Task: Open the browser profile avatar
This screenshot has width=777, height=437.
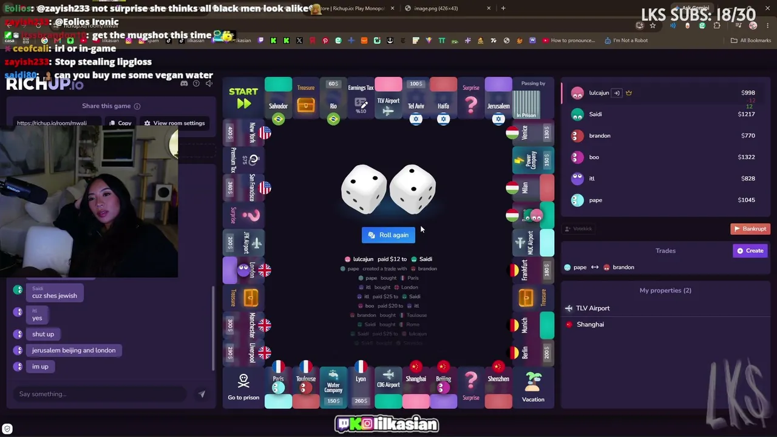Action: point(753,25)
